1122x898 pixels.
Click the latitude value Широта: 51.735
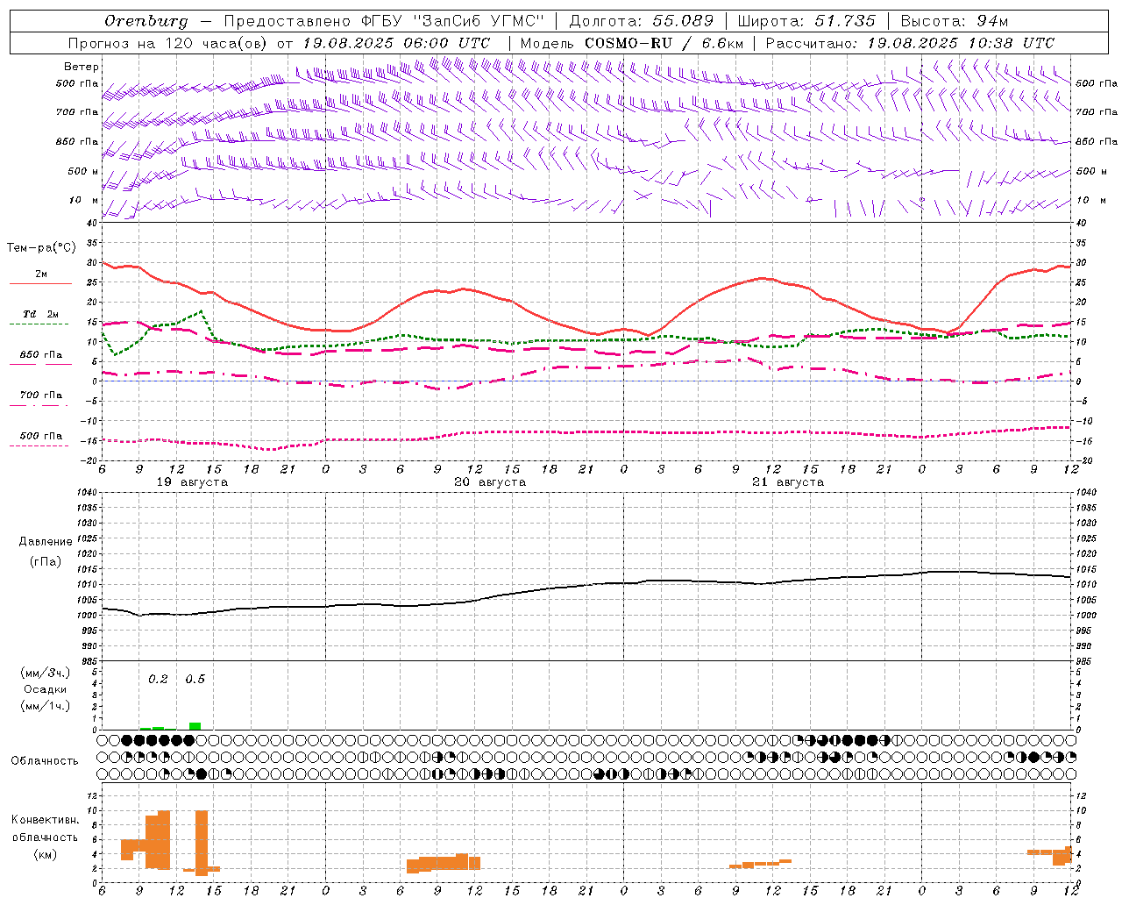point(806,21)
